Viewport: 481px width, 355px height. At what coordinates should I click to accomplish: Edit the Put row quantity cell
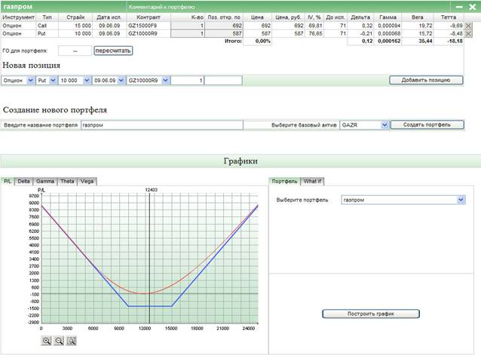(x=188, y=33)
